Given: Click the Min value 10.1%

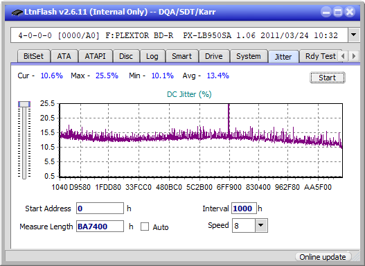Looking at the screenshot, I should 163,76.
